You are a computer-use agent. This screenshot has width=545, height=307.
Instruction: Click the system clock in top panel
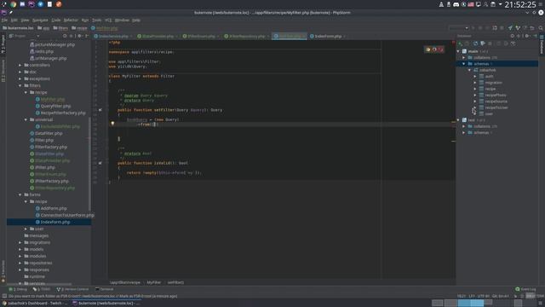click(520, 4)
